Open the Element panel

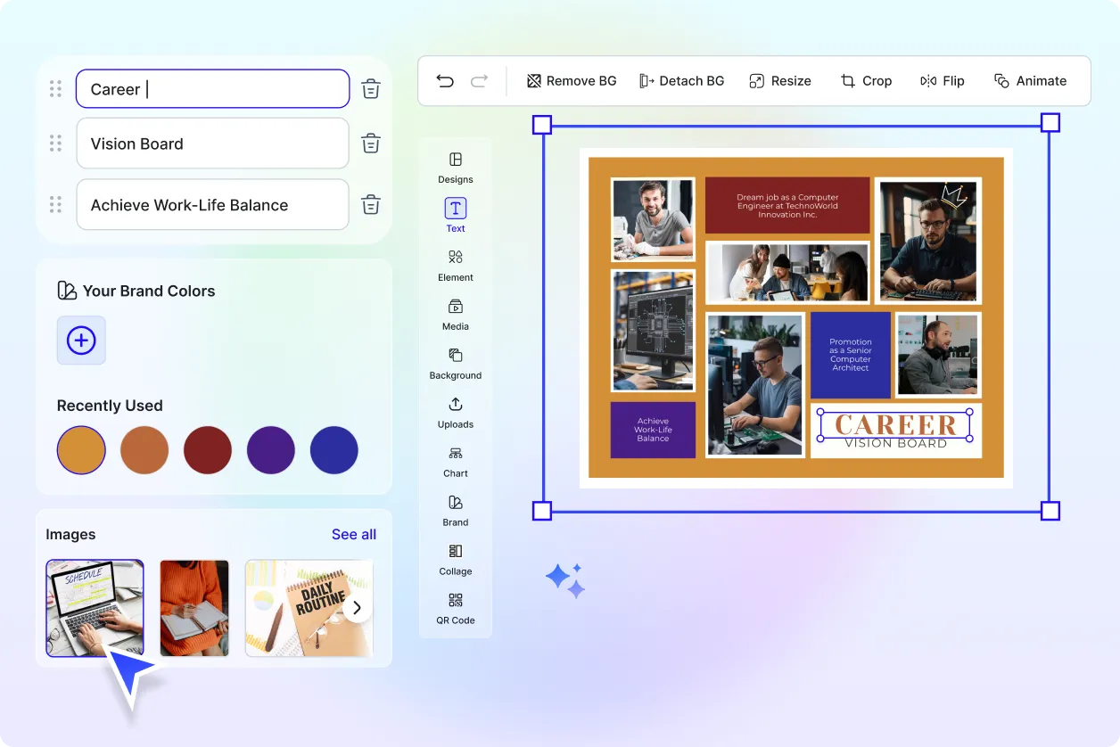[x=456, y=265]
